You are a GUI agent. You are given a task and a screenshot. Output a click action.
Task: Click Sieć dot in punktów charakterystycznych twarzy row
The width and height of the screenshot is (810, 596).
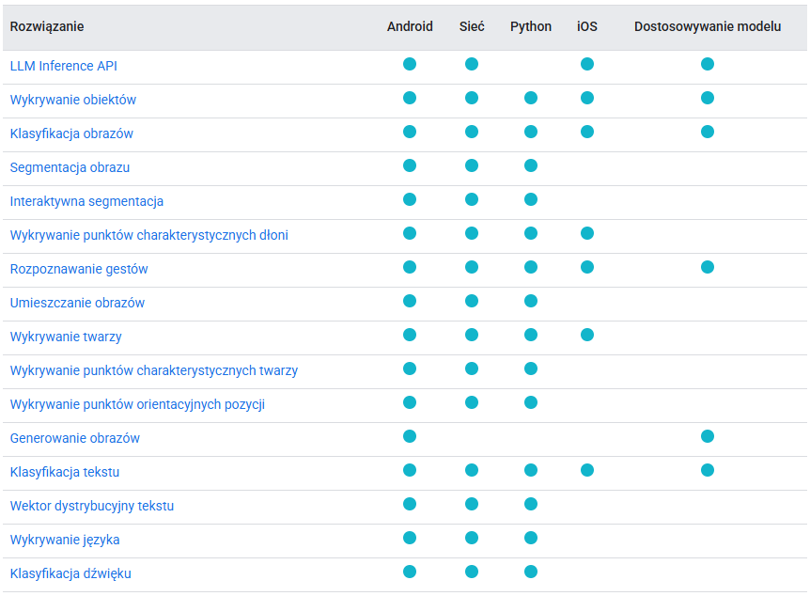tap(472, 369)
